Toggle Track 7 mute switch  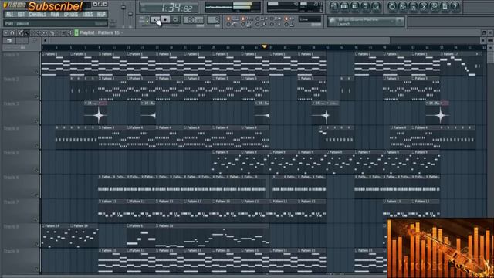pos(36,219)
